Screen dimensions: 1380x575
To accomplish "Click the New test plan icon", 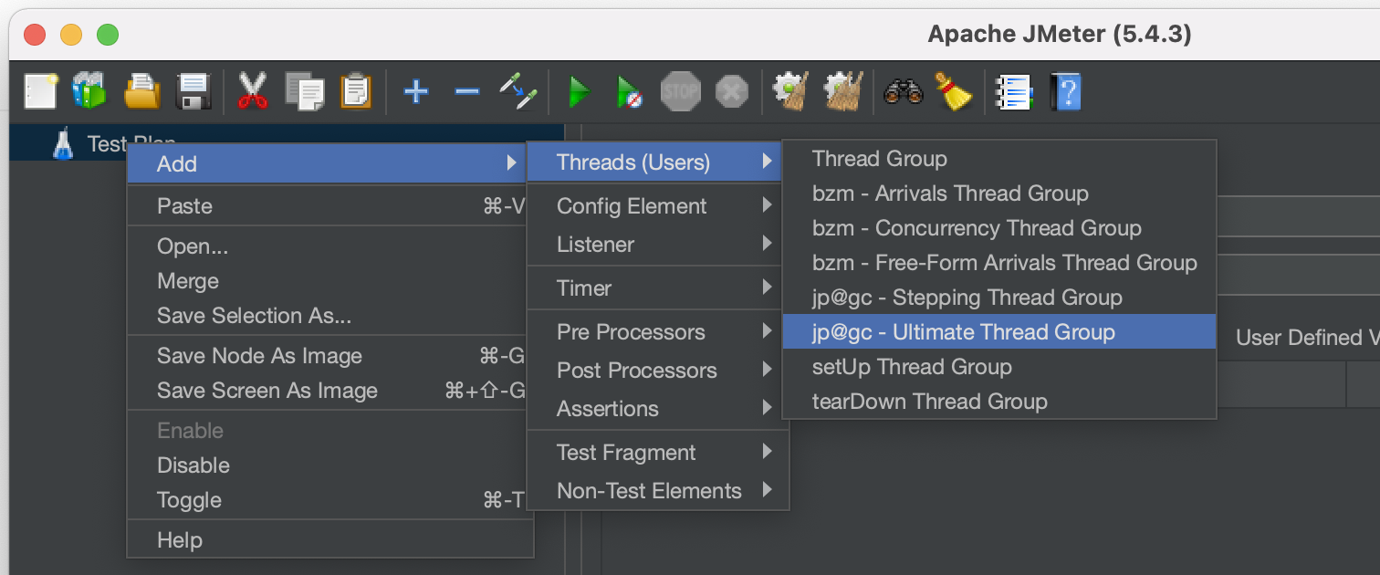I will click(41, 91).
